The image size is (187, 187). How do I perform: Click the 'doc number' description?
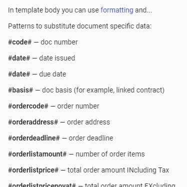59,42
